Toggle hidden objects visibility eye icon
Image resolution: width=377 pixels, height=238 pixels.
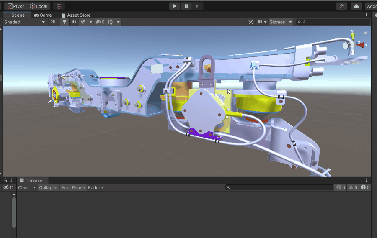click(x=100, y=22)
